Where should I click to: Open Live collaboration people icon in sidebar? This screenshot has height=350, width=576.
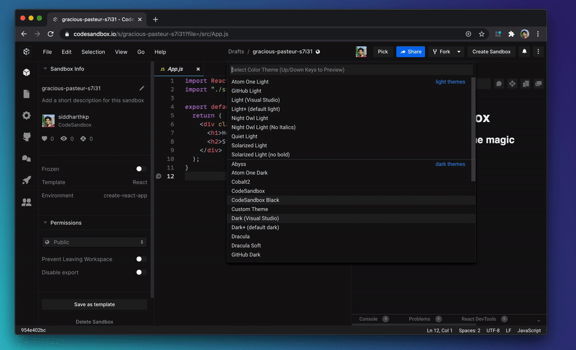(26, 202)
